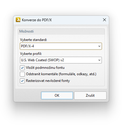122x126 pixels.
Task: Cancel using the Zrušit button
Action: pyautogui.click(x=90, y=96)
